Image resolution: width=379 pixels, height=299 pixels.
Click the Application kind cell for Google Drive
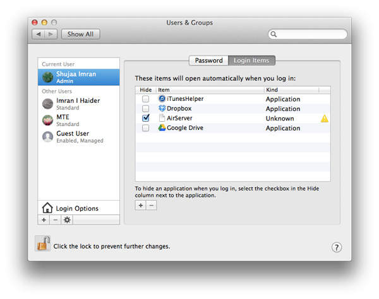pyautogui.click(x=283, y=128)
